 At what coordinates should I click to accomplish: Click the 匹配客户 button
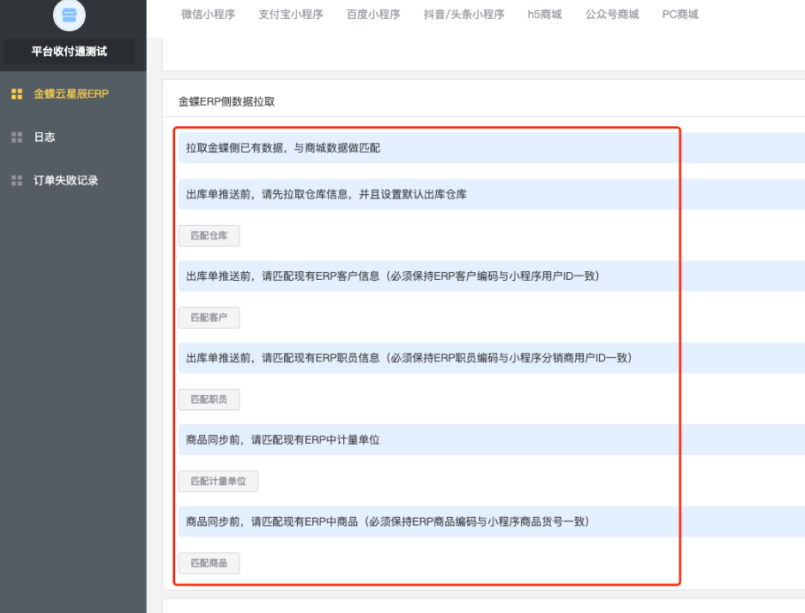coord(209,318)
